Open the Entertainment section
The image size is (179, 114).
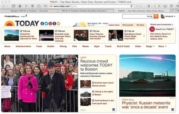[23, 46]
